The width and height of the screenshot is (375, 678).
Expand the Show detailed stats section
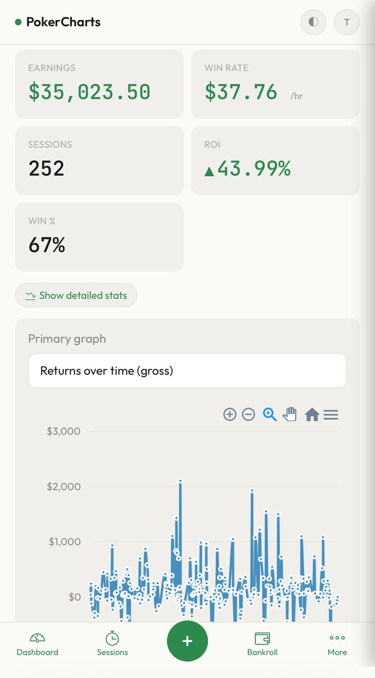76,295
